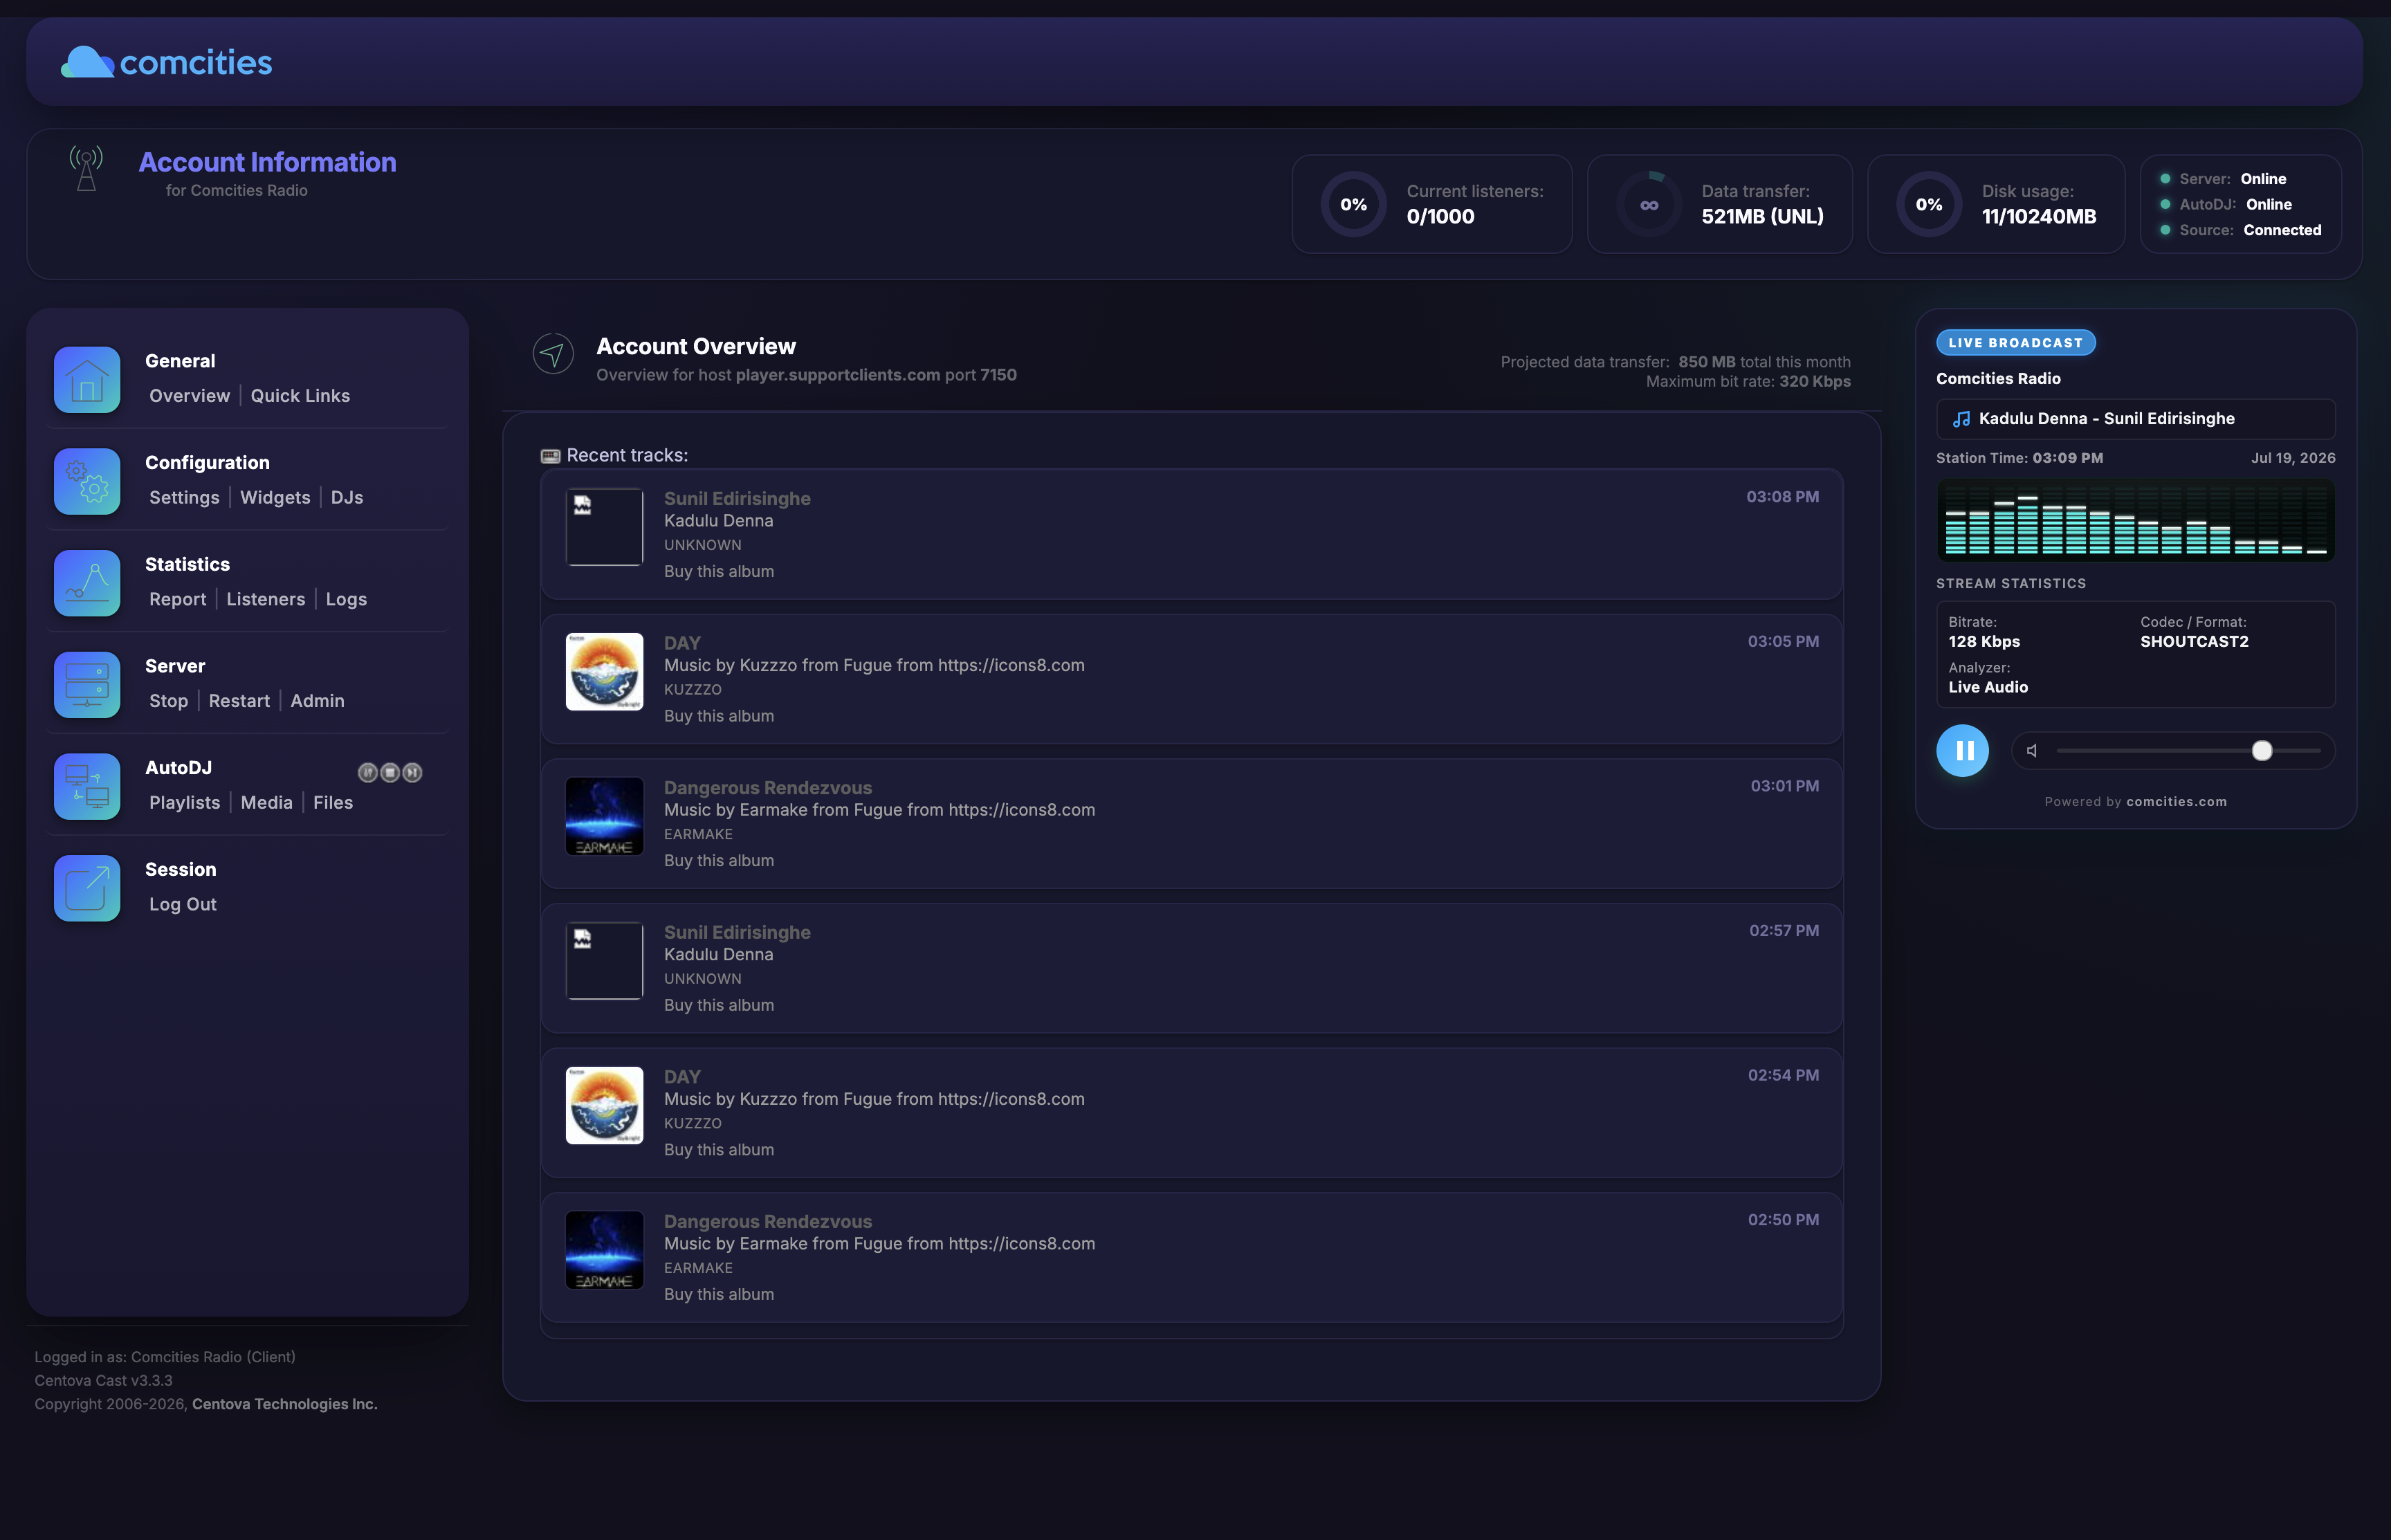Image resolution: width=2391 pixels, height=1540 pixels.
Task: Click Buy this album for 02:57 PM track
Action: (719, 1005)
